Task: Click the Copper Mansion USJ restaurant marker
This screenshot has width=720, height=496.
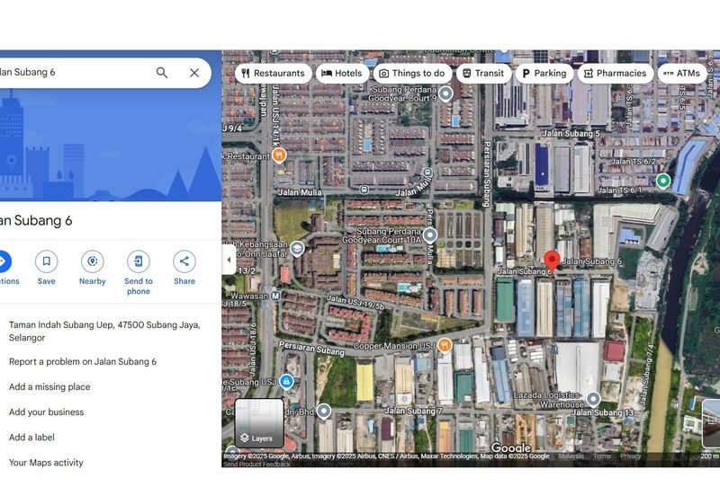Action: [444, 346]
